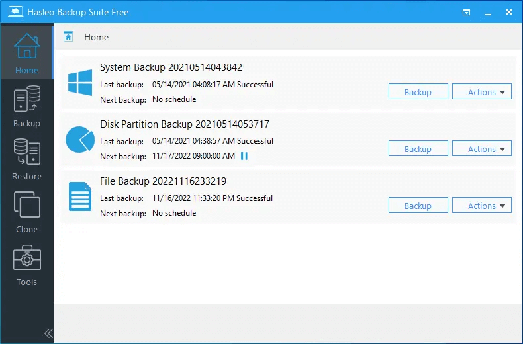Click the Disk Partition Backup pie icon
523x344 pixels.
point(81,140)
